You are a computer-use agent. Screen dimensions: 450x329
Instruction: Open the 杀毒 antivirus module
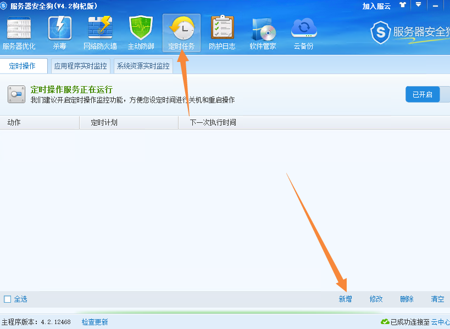60,33
